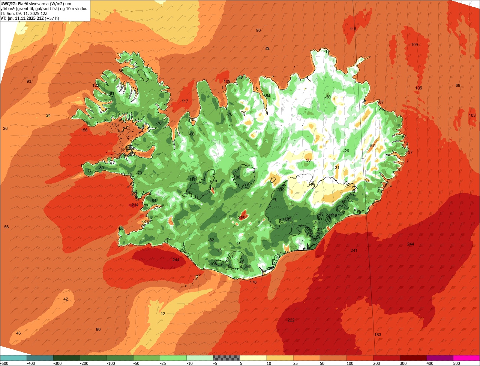Click the value 222 on the map
The height and width of the screenshot is (366, 480).
coord(291,320)
